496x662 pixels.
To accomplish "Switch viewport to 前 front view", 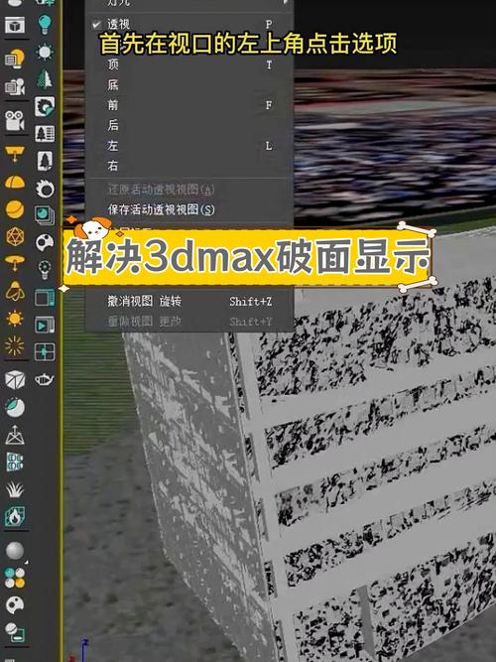I will (189, 104).
